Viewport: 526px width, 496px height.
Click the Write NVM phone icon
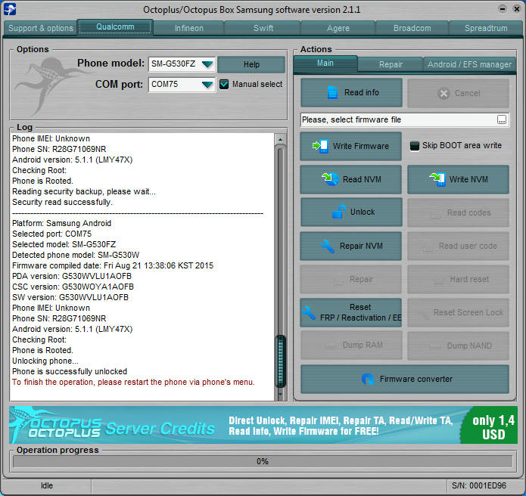437,179
